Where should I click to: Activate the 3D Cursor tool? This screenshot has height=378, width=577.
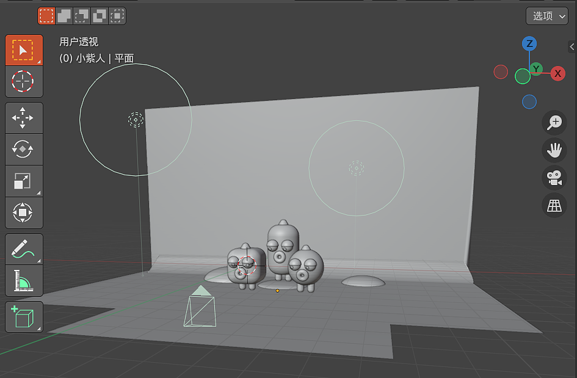(x=24, y=81)
